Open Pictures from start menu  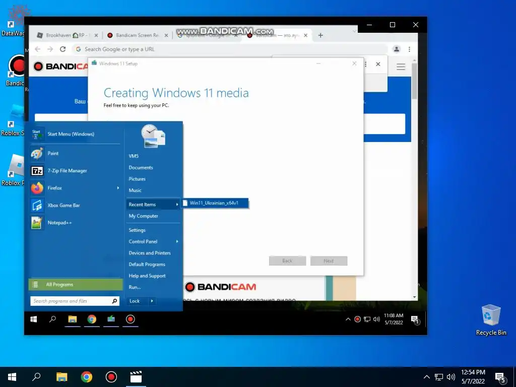pos(137,179)
